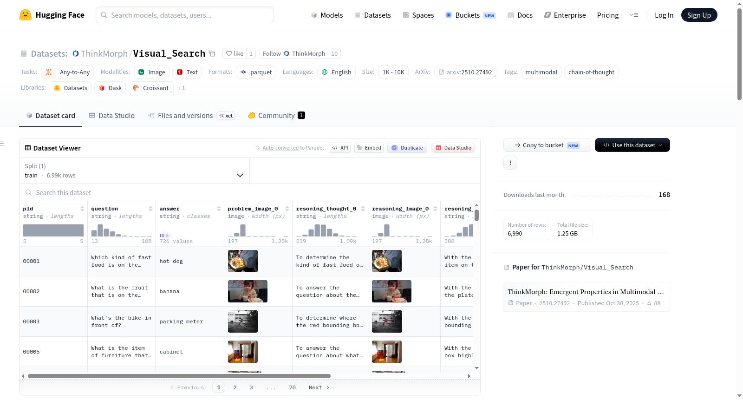
Task: Focus the Search this dataset field
Action: click(x=250, y=192)
